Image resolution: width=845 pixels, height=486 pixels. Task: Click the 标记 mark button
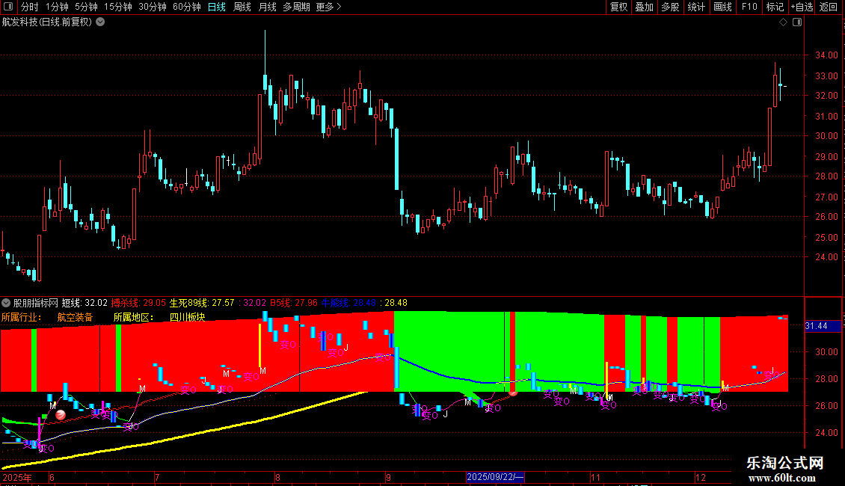pyautogui.click(x=775, y=7)
